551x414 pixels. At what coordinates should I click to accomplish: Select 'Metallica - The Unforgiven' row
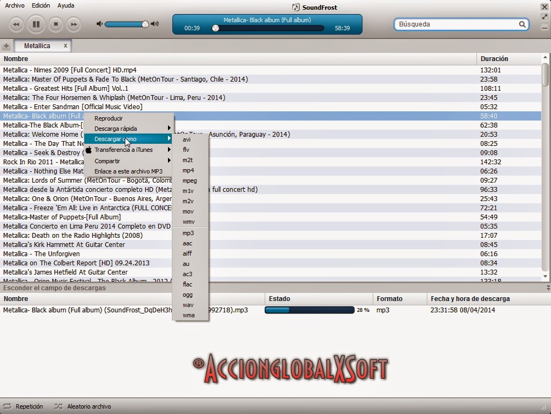271,253
